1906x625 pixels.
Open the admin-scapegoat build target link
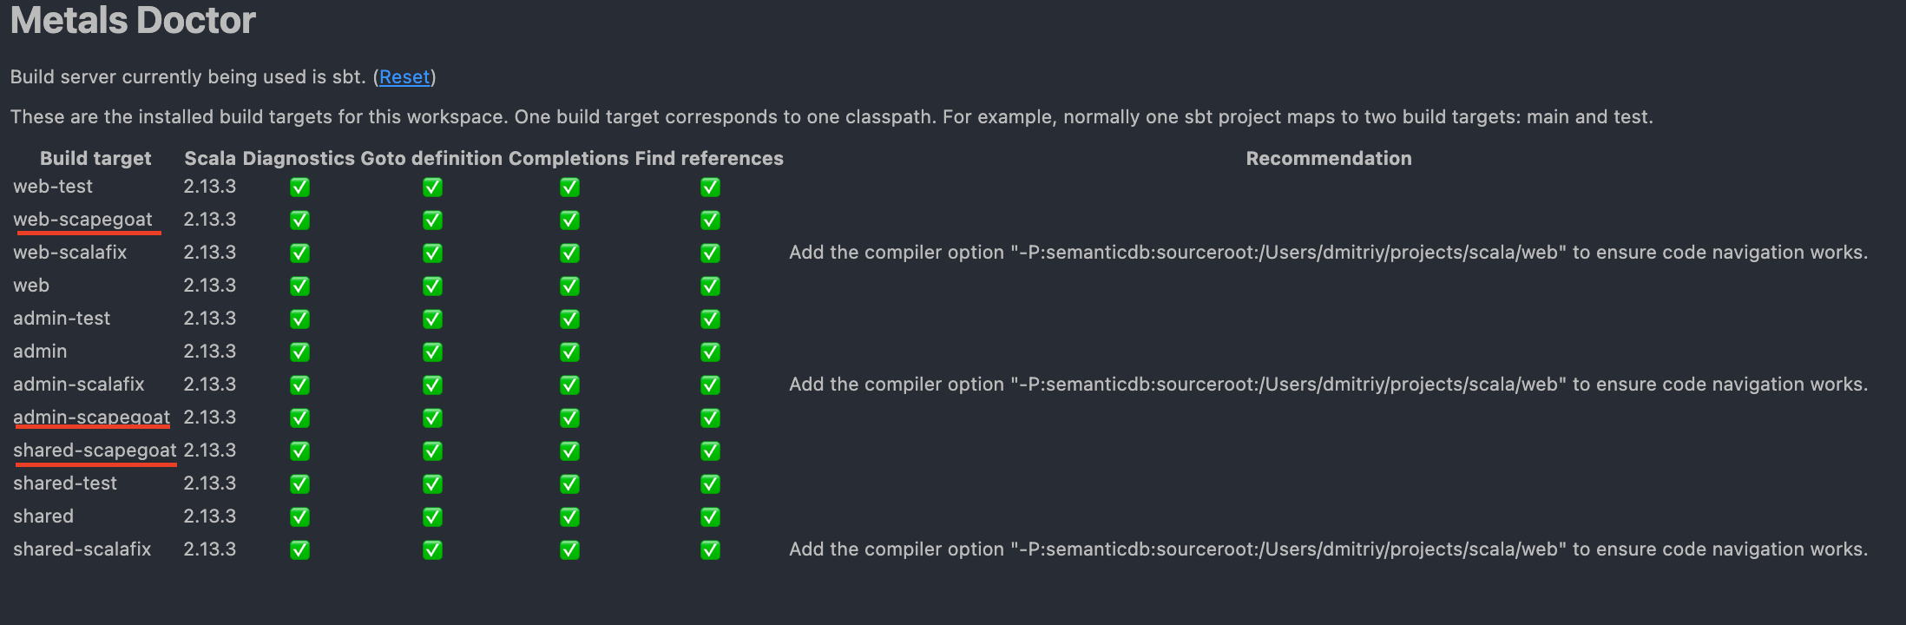tap(91, 418)
